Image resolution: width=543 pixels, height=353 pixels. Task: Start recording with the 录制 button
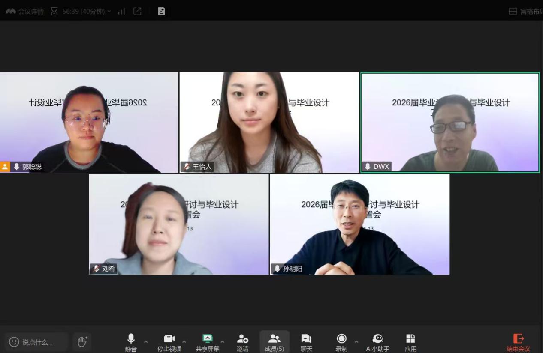341,342
